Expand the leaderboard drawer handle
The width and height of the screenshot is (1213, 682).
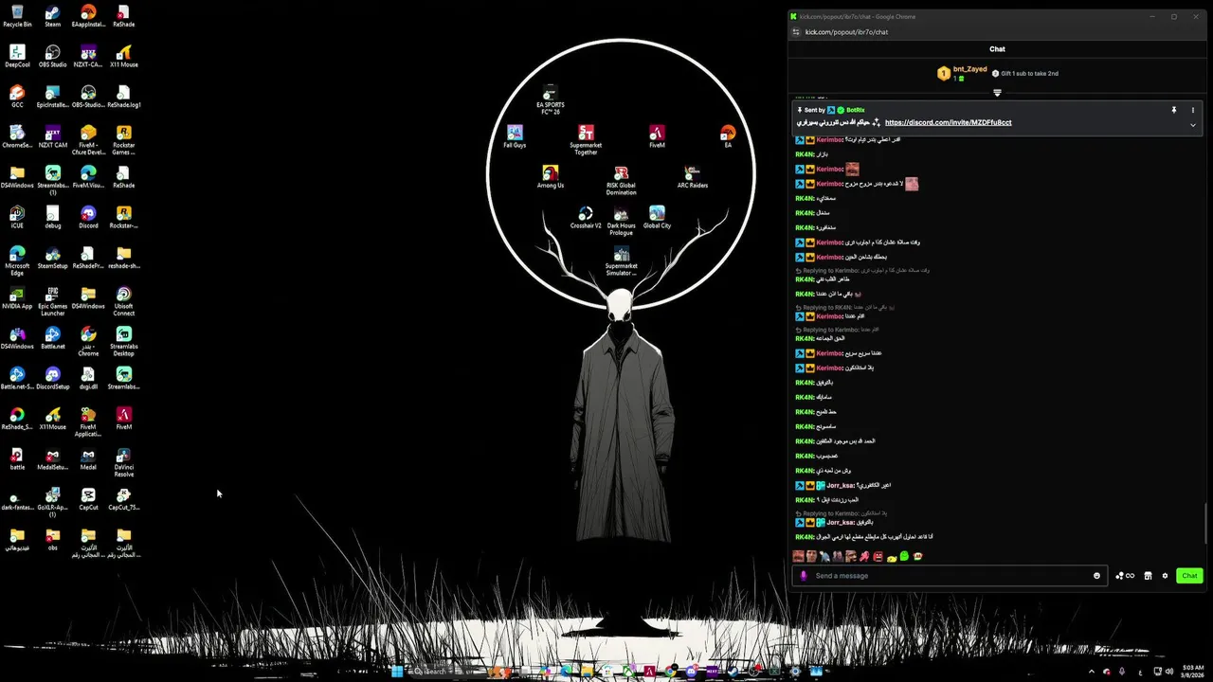997,93
